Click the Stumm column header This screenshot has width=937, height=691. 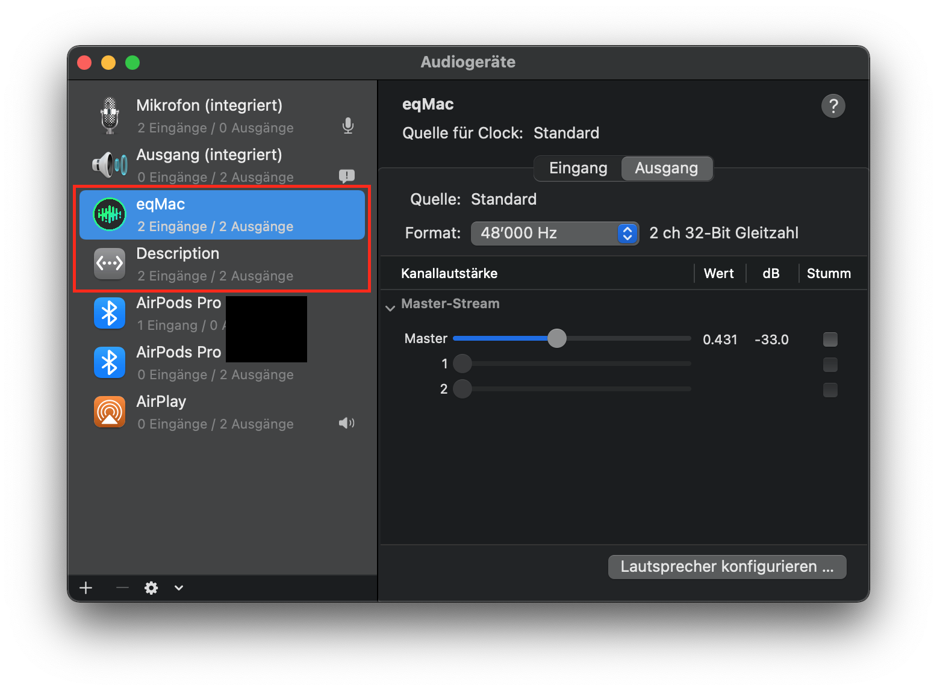(x=829, y=274)
